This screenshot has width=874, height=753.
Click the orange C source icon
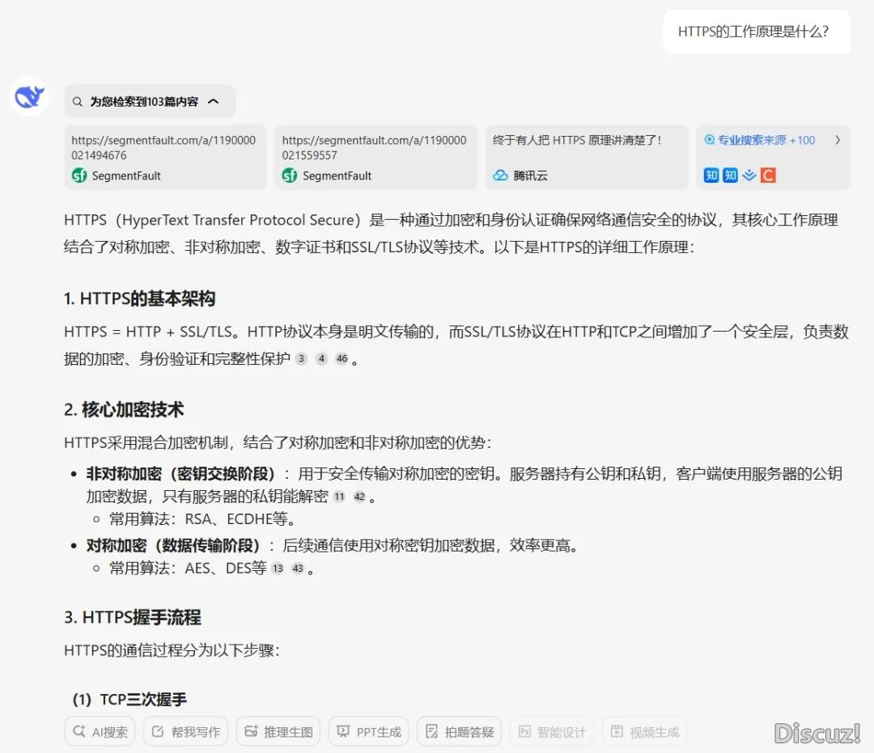(768, 175)
